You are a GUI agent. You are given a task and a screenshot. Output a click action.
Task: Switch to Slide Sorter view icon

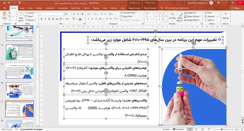click(x=196, y=129)
